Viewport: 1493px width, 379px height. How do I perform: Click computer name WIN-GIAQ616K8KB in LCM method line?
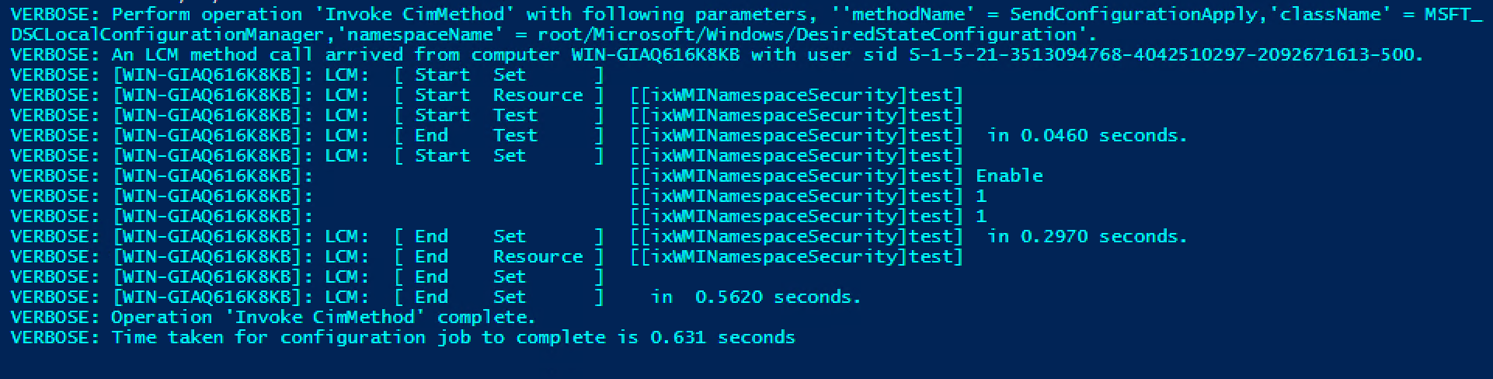pos(656,54)
